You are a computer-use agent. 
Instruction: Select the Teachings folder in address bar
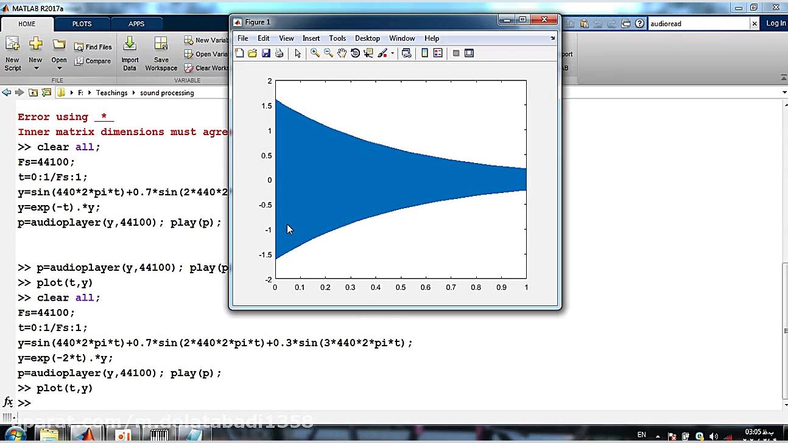111,93
